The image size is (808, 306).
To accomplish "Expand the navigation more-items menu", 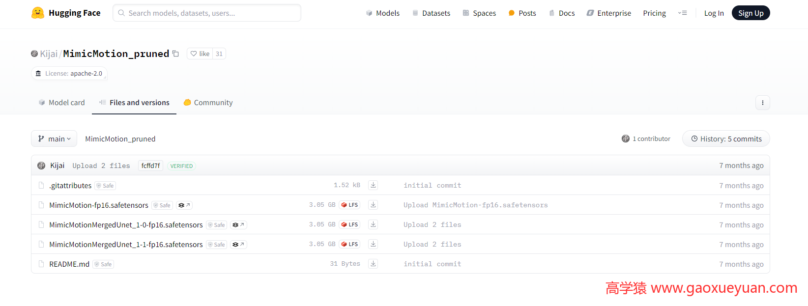I will click(682, 13).
